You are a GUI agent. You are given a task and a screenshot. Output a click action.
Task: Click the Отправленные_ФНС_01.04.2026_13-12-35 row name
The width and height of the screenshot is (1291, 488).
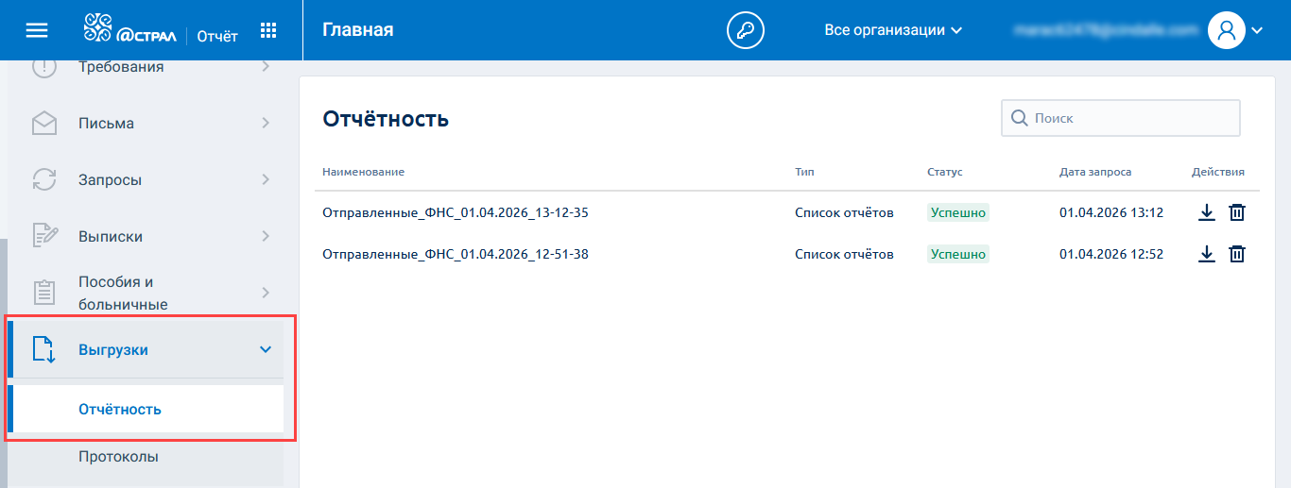455,212
